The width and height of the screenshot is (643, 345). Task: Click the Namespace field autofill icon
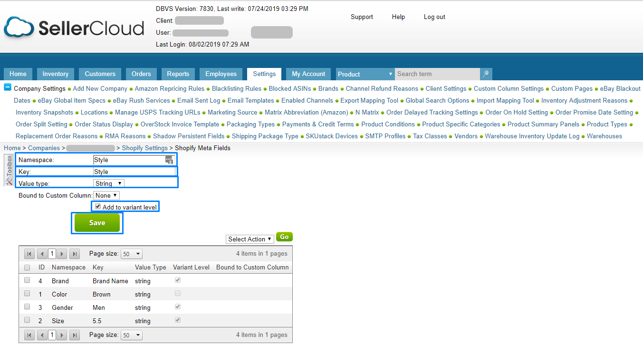tap(169, 160)
